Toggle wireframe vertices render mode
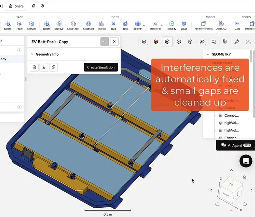Image resolution: width=255 pixels, height=217 pixels. click(179, 42)
